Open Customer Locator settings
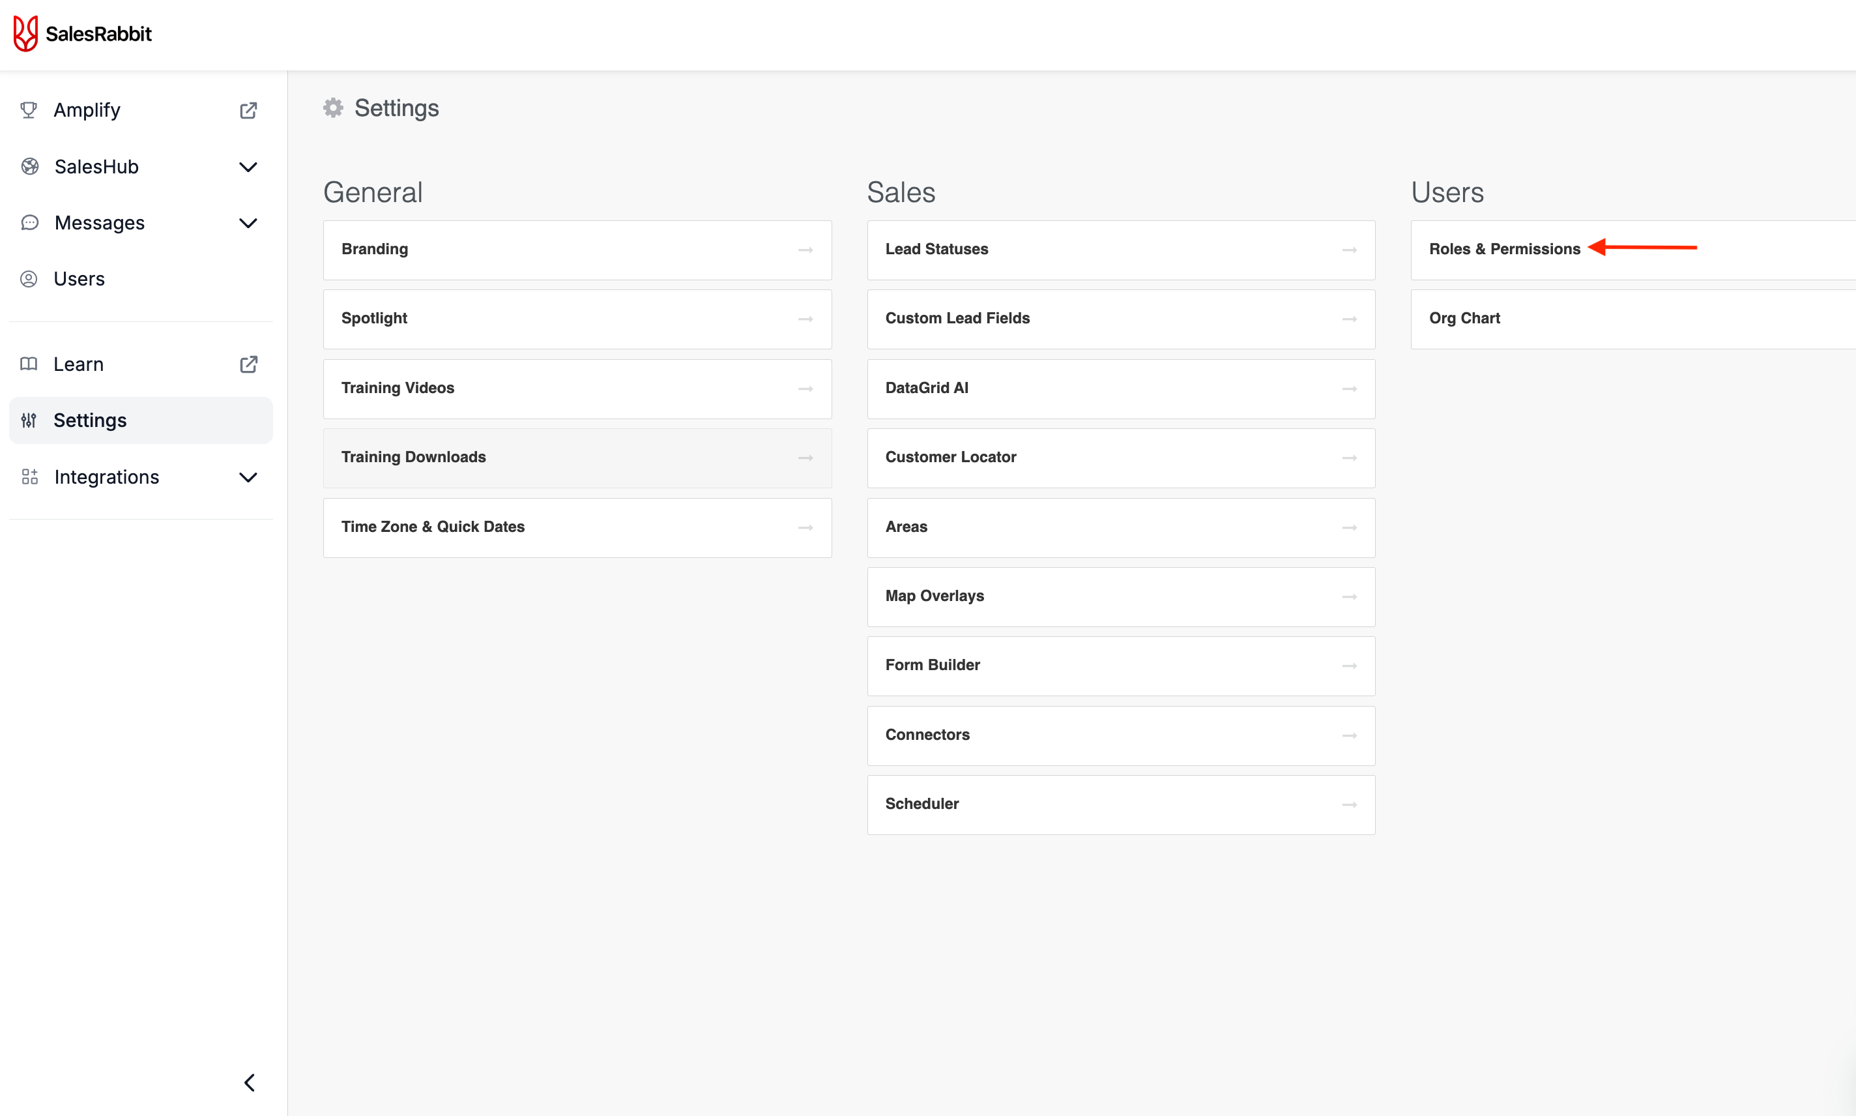This screenshot has height=1116, width=1856. click(1121, 458)
